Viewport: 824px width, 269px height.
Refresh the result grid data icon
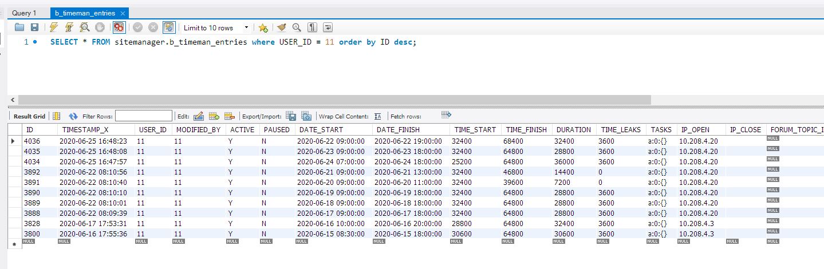coord(73,116)
